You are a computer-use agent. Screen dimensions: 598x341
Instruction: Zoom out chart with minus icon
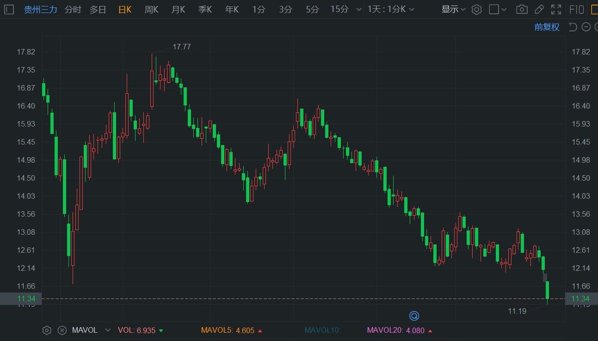point(586,27)
